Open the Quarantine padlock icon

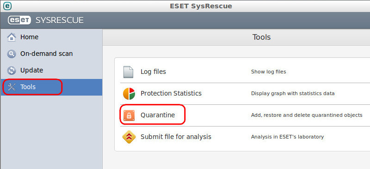tap(129, 115)
